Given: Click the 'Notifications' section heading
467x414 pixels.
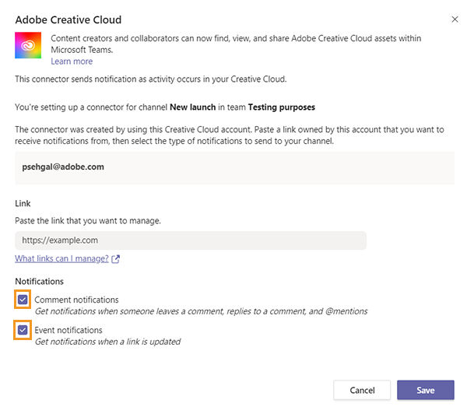Looking at the screenshot, I should tap(40, 282).
